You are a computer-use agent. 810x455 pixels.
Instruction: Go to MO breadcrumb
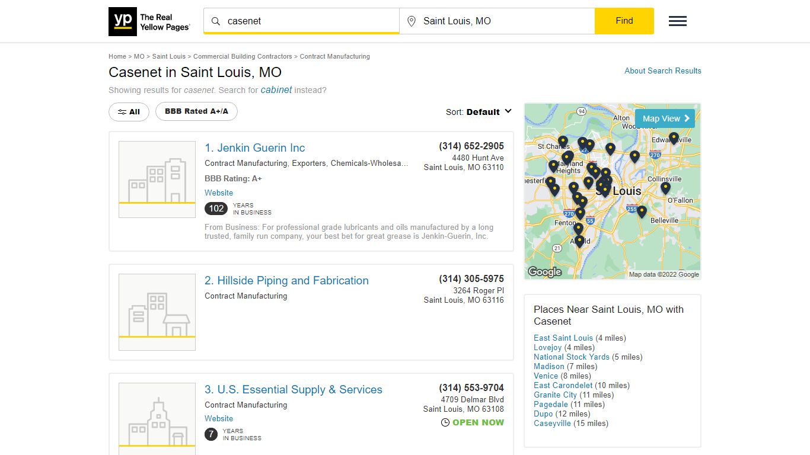pos(139,56)
